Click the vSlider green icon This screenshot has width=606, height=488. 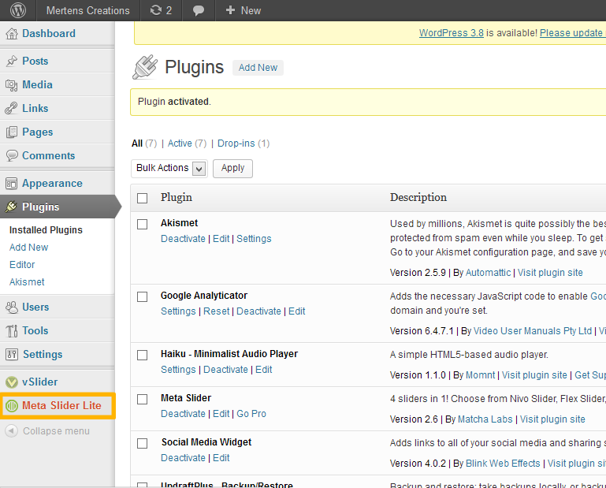[x=12, y=382]
